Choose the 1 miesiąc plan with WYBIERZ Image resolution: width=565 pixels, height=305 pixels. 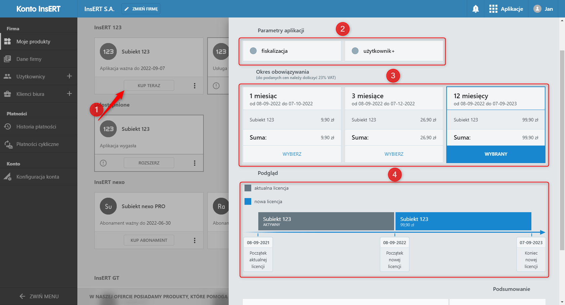[292, 154]
